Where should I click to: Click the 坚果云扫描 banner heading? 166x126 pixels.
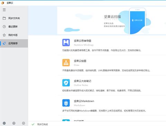point(112,17)
